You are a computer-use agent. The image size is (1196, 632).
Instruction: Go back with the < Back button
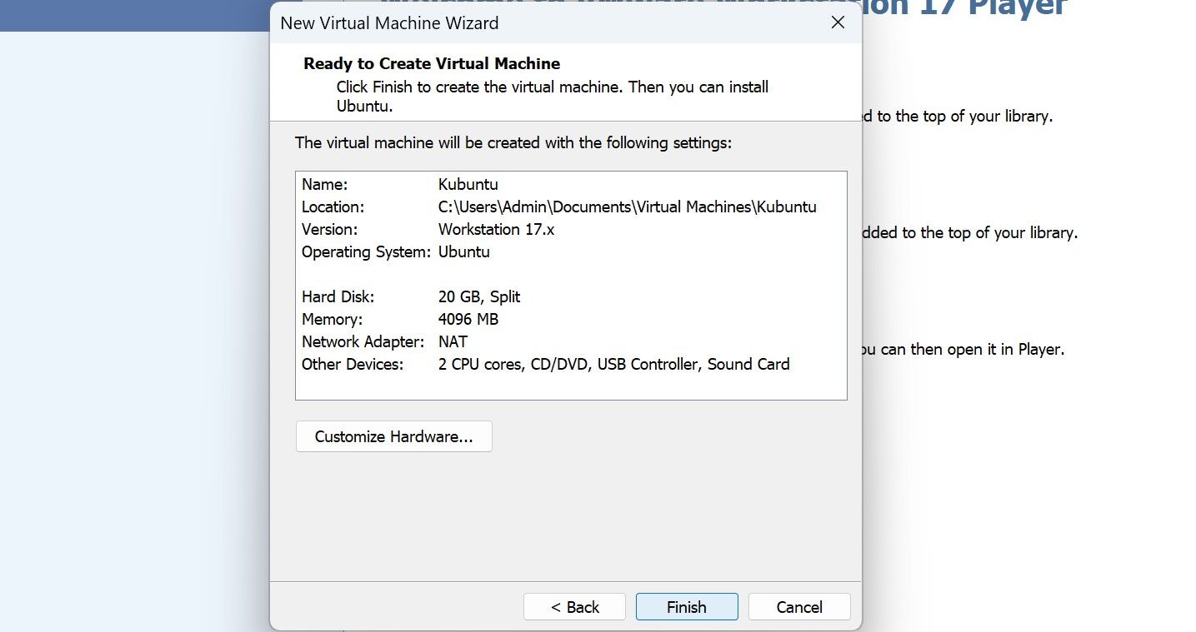coord(574,607)
